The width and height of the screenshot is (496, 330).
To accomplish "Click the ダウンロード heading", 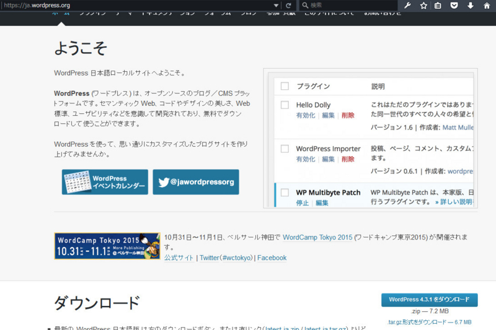I will 97,303.
